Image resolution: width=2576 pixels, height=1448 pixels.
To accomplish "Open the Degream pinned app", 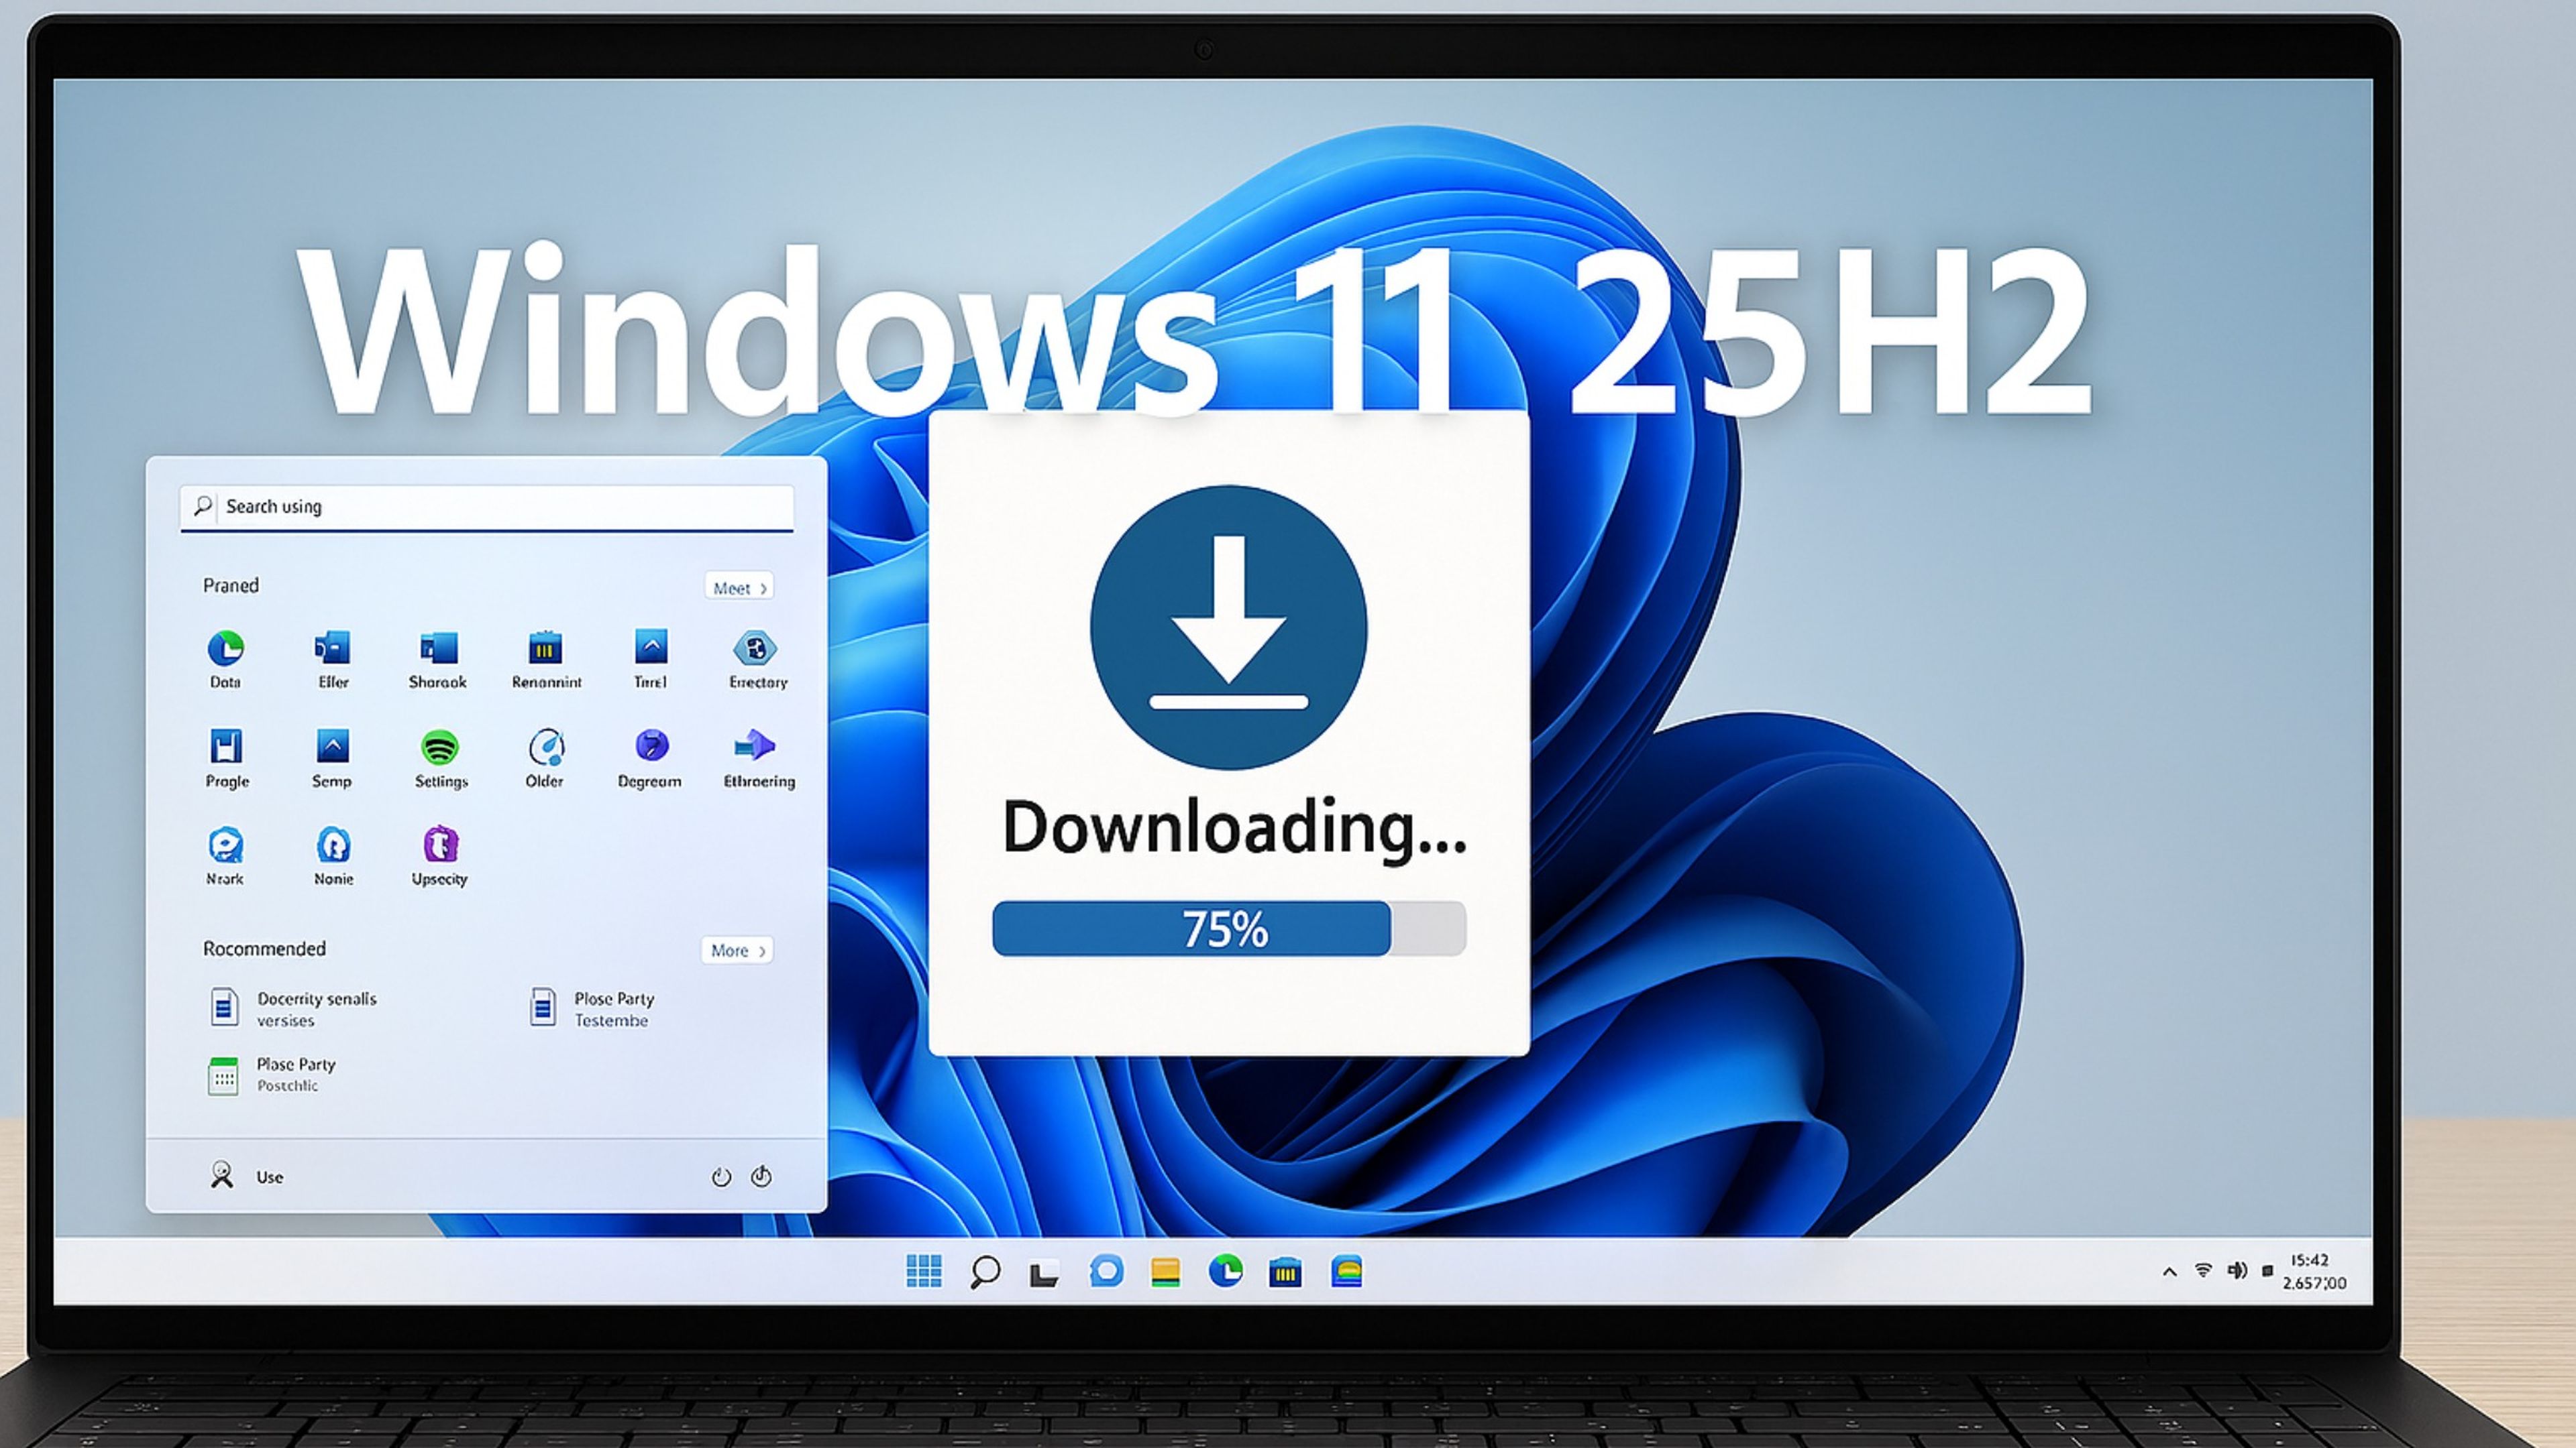I will coord(651,745).
